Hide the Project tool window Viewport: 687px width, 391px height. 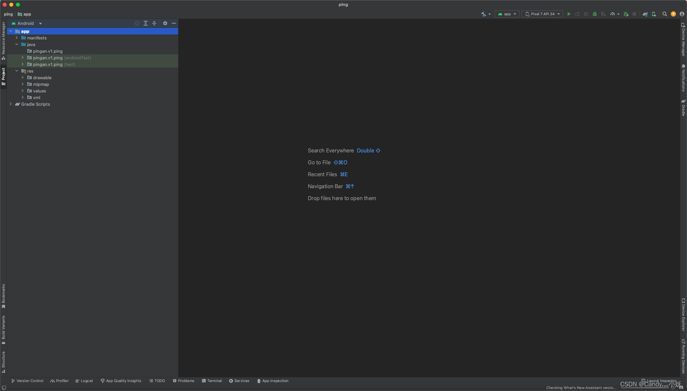(174, 23)
